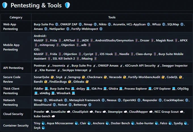Select the Container Security category cell
This screenshot has width=193, height=132.
(16, 125)
